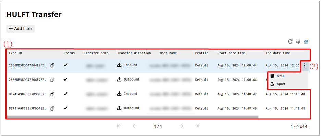Copy Exec ID of the BE74 Inbound row
Viewport: 321px width, 136px height.
click(52, 94)
